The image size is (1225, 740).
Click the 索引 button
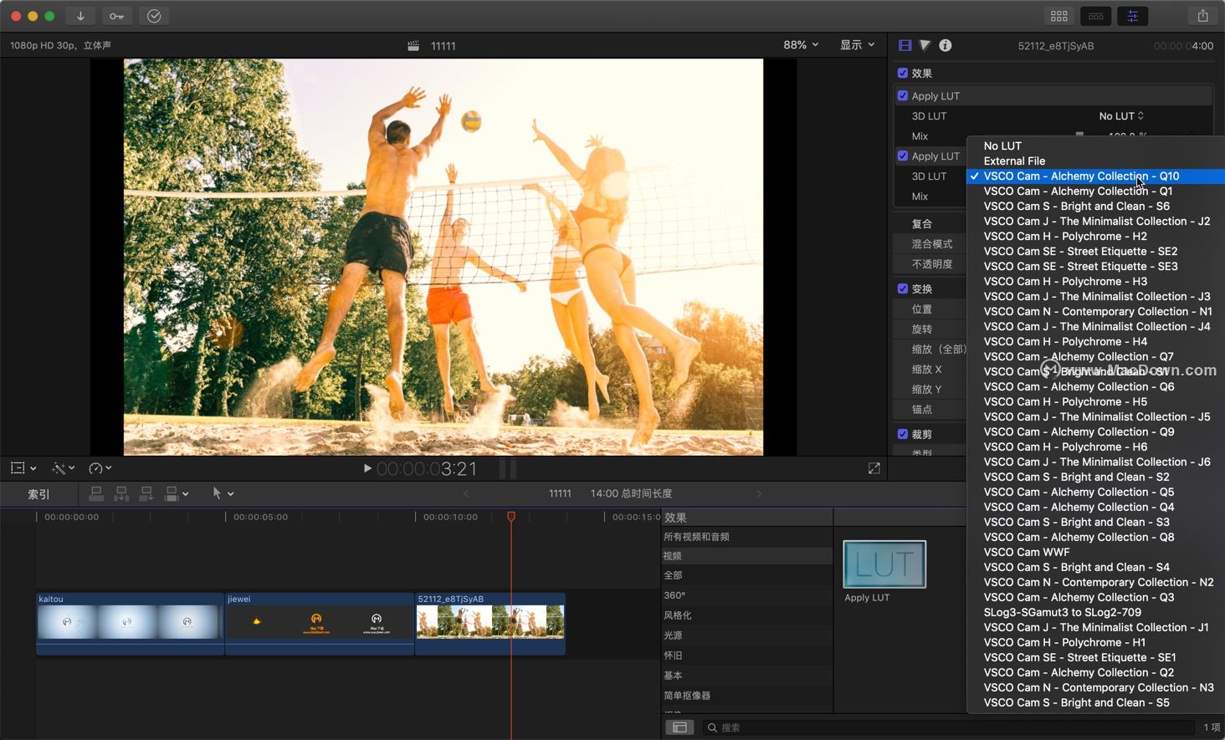coord(37,493)
